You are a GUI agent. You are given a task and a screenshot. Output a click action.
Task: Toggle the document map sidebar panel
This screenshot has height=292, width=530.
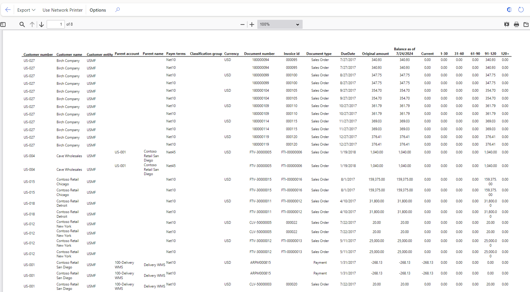click(3, 24)
